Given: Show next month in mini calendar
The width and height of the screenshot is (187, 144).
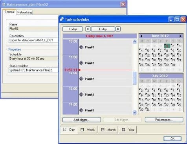Looking at the screenshot, I should 180,36.
